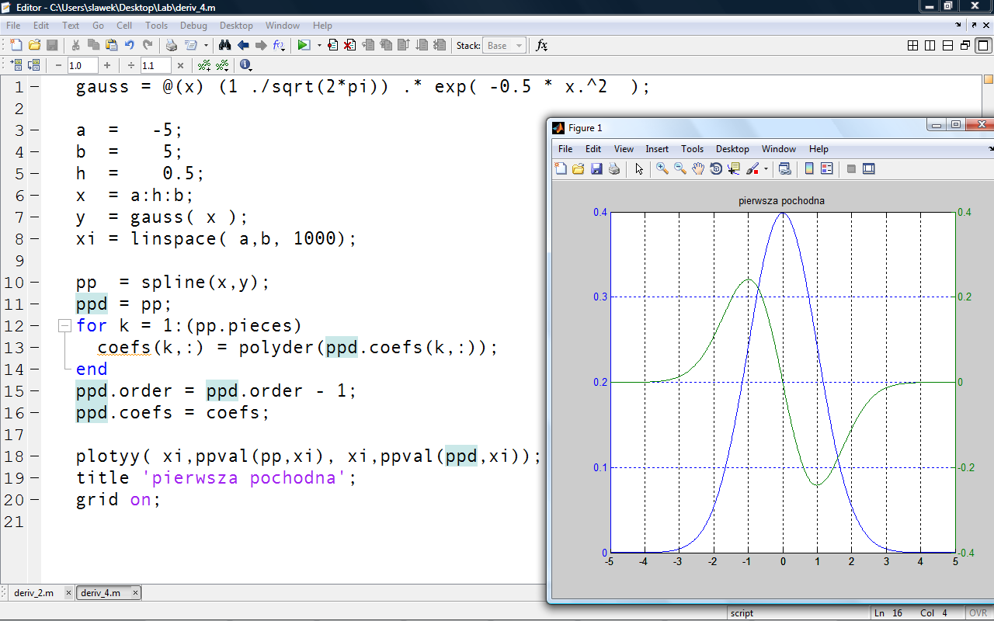The height and width of the screenshot is (621, 994).
Task: Select the Pan hand tool in Figure 1
Action: [697, 168]
